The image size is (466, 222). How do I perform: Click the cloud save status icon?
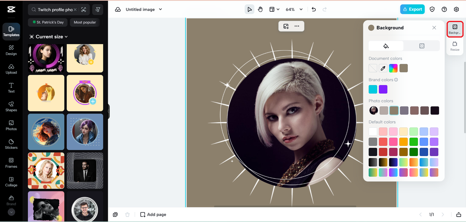point(118,9)
